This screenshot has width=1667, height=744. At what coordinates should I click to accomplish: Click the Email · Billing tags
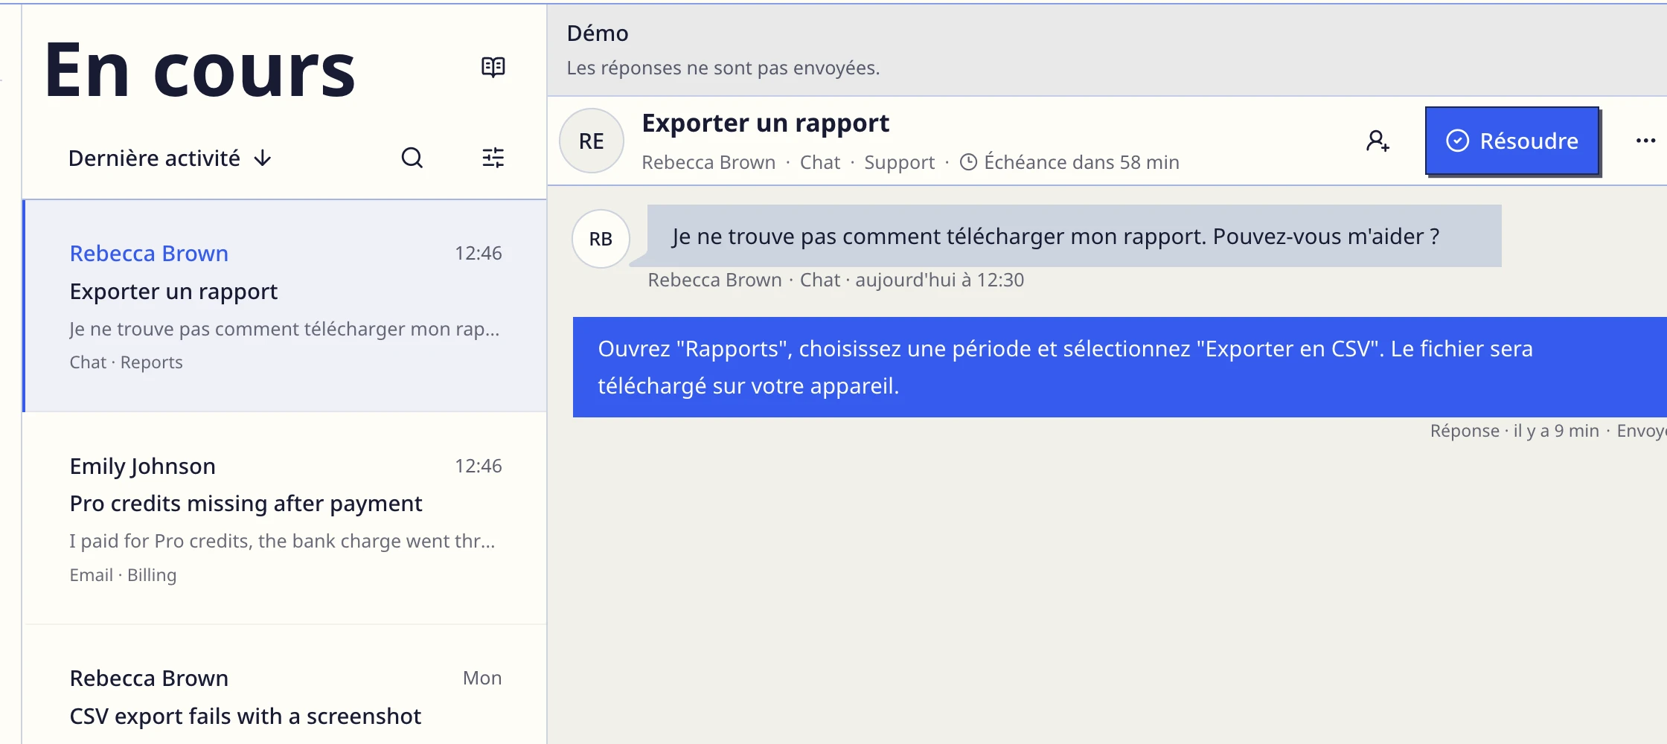click(x=123, y=575)
